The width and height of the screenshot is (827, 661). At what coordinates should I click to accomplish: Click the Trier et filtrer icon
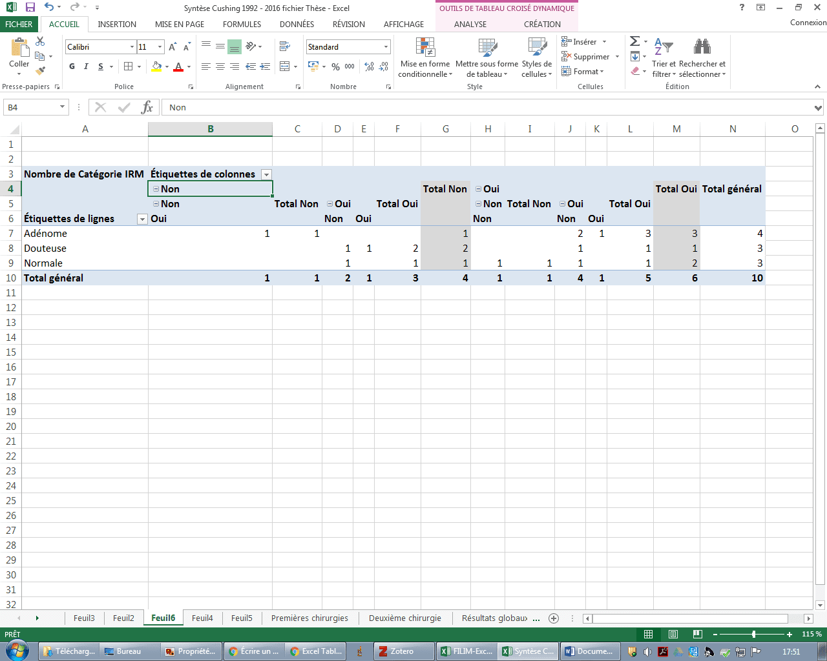[664, 58]
